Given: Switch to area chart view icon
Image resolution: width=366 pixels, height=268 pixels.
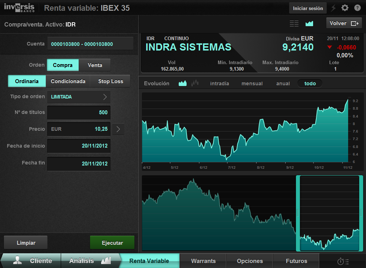Looking at the screenshot, I should pos(309,24).
